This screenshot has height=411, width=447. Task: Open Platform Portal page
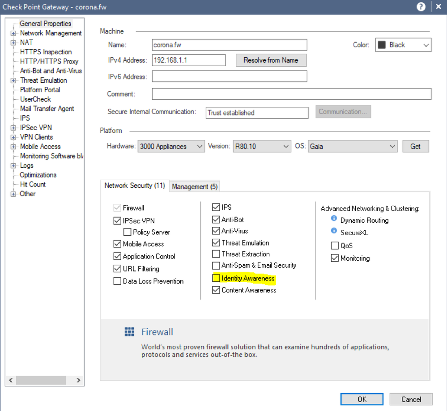tap(40, 90)
